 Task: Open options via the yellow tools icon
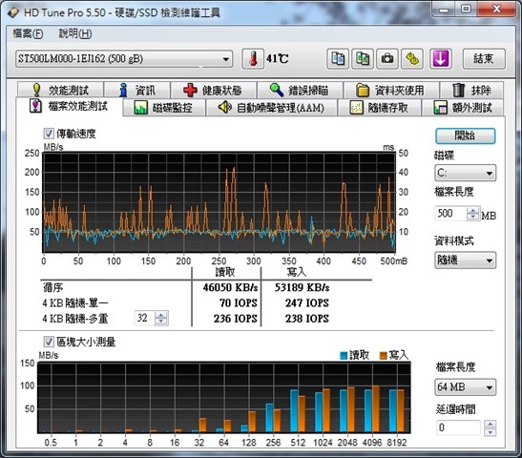(412, 59)
